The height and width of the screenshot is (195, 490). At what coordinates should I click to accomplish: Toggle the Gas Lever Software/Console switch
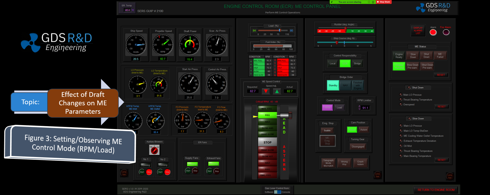click(x=277, y=192)
